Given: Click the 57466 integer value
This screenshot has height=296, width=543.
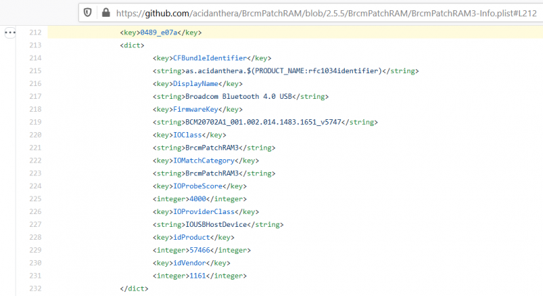Looking at the screenshot, I should 200,250.
